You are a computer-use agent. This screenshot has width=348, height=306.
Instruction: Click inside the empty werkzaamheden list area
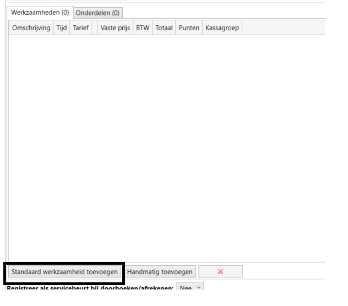tap(165, 143)
